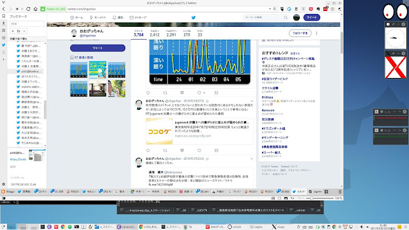Click the search magnifier in Twitter search box
This screenshot has width=409, height=230.
pyautogui.click(x=286, y=17)
